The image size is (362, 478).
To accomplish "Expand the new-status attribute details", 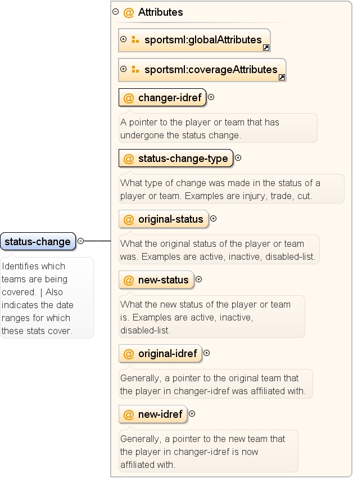I will (x=198, y=279).
